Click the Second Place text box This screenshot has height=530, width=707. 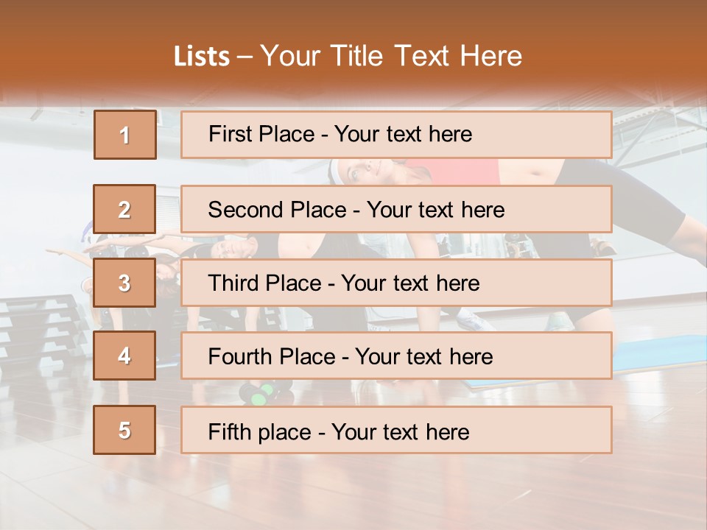click(x=396, y=209)
